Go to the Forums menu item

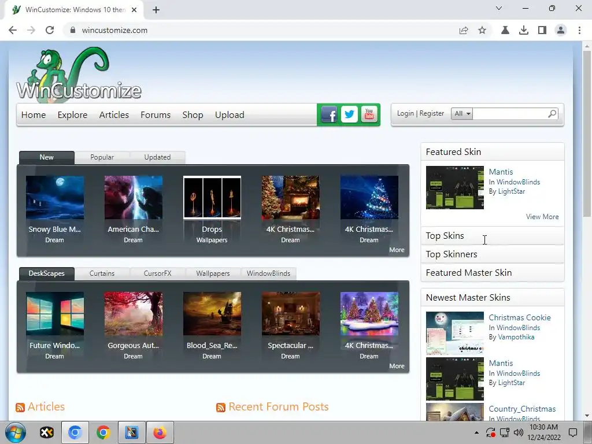[x=156, y=115]
